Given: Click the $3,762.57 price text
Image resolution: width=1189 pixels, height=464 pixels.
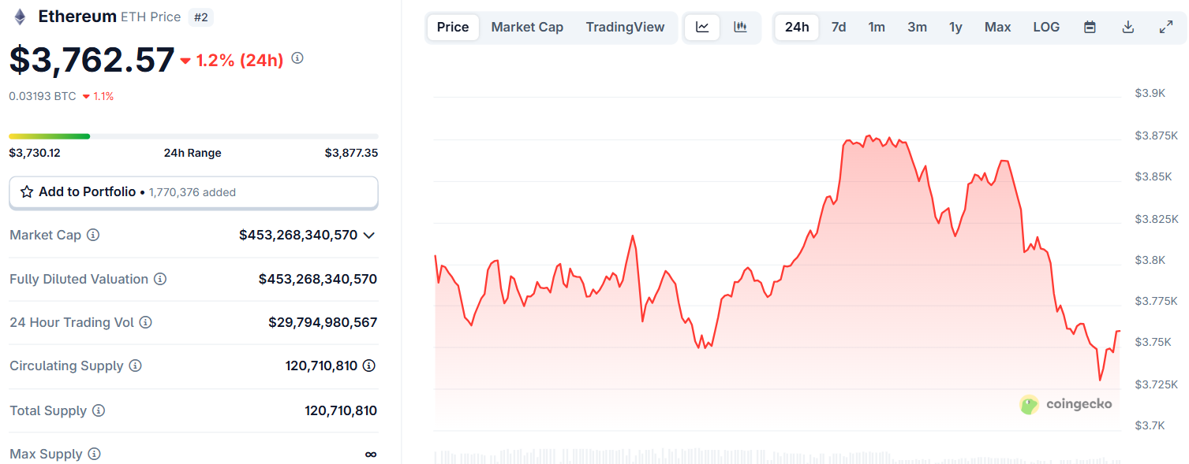Looking at the screenshot, I should coord(92,60).
